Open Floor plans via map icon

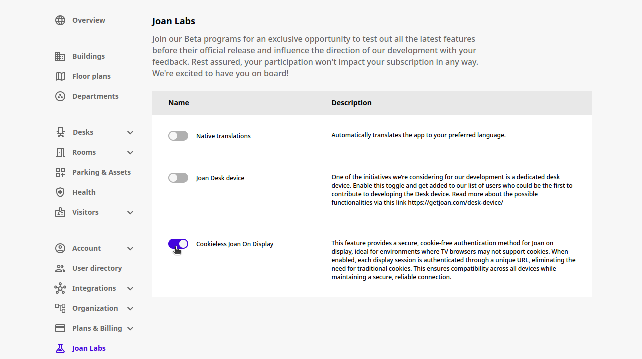coord(60,76)
